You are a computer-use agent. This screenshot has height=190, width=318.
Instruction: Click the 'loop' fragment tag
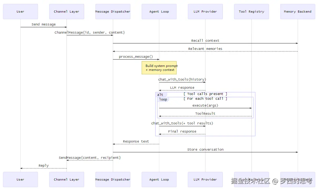pyautogui.click(x=163, y=99)
